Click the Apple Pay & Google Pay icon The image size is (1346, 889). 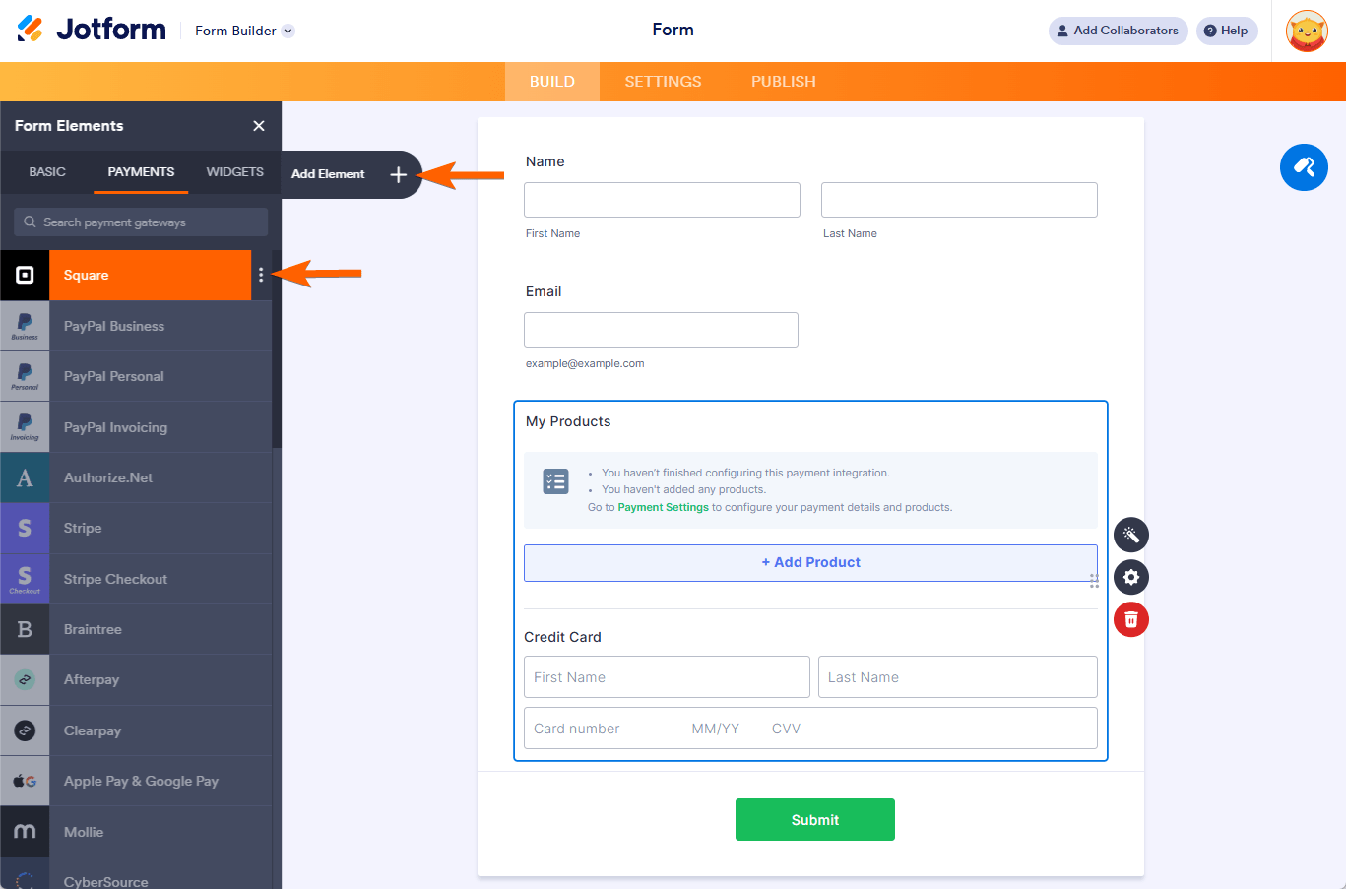pyautogui.click(x=25, y=781)
